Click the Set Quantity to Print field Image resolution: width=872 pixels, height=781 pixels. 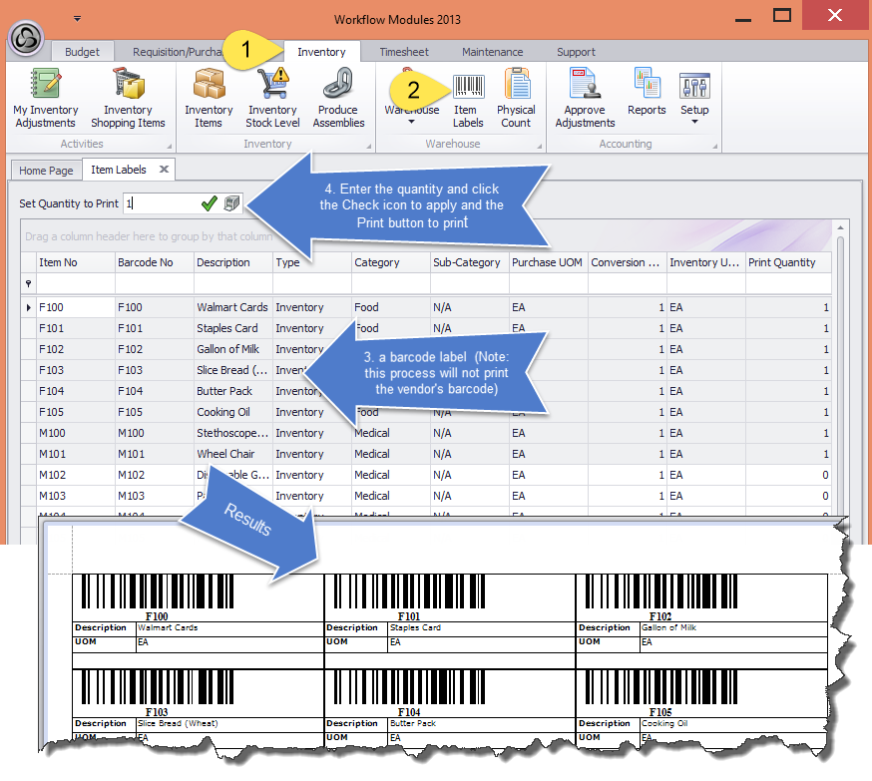160,203
